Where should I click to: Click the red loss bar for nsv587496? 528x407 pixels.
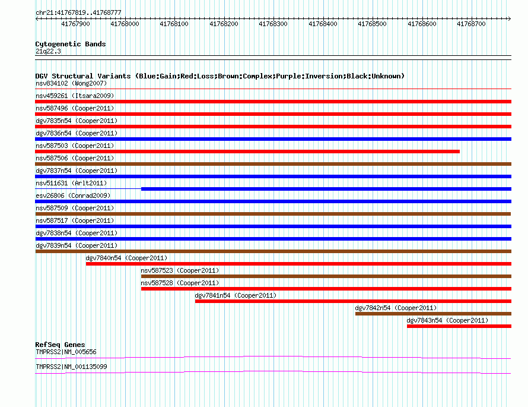[273, 114]
